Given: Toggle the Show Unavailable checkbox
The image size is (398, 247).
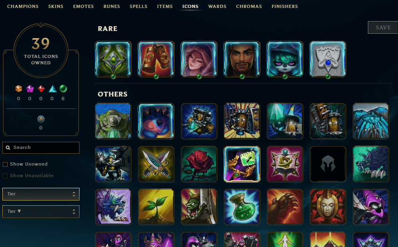Looking at the screenshot, I should (5, 176).
